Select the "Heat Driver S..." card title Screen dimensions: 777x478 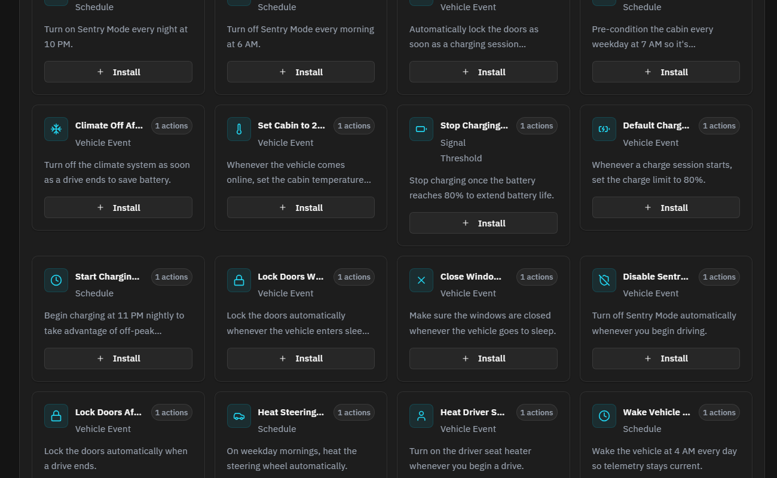click(x=473, y=412)
